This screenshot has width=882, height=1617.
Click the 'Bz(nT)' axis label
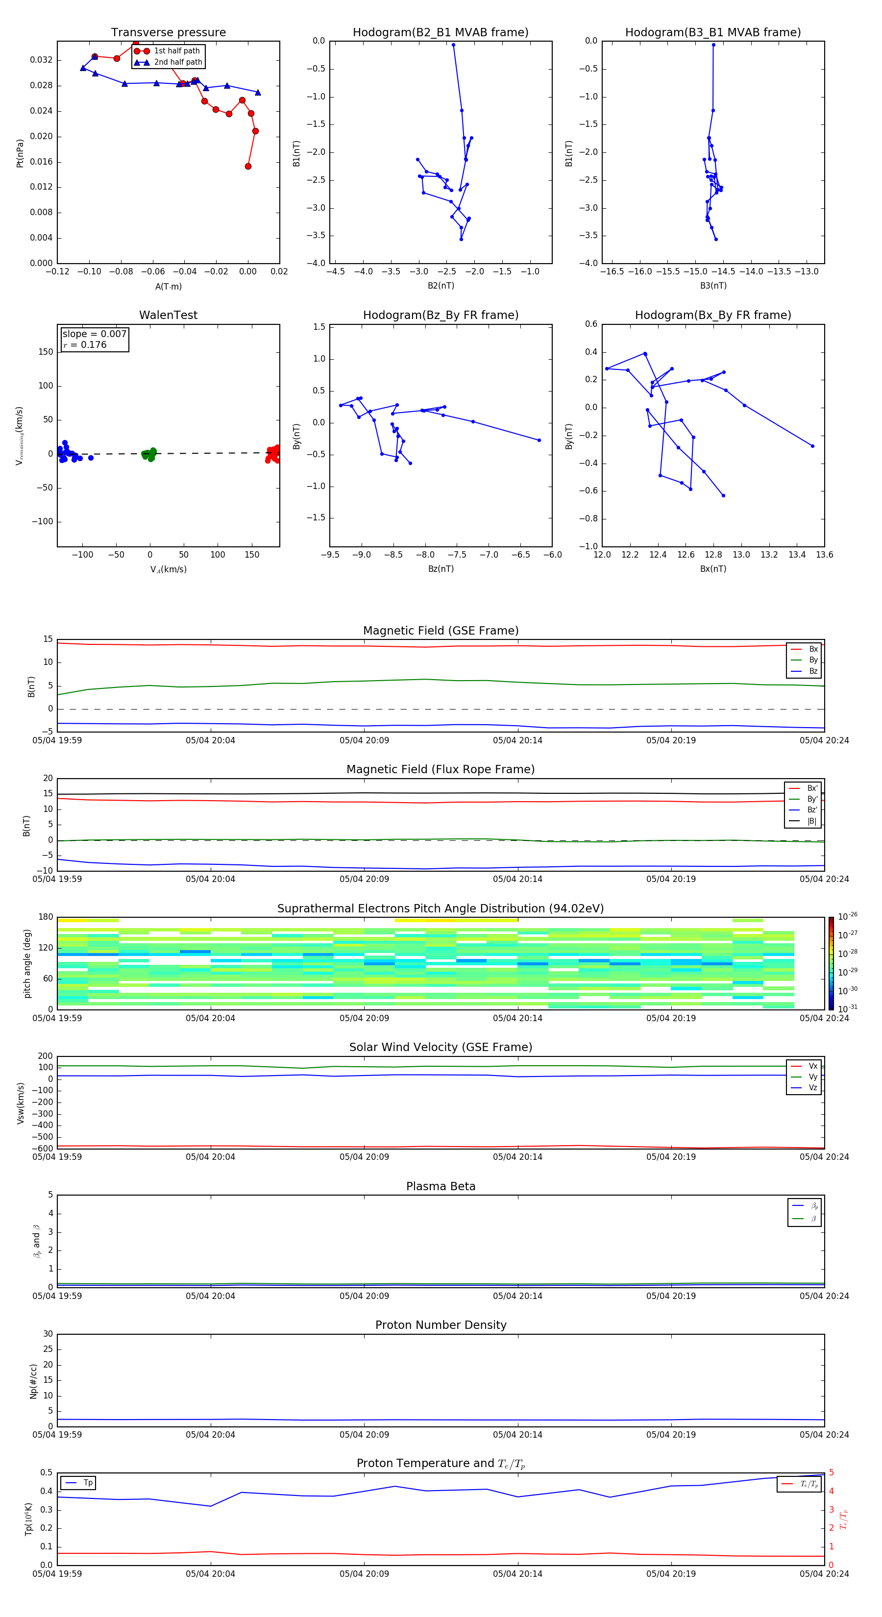coord(441,569)
